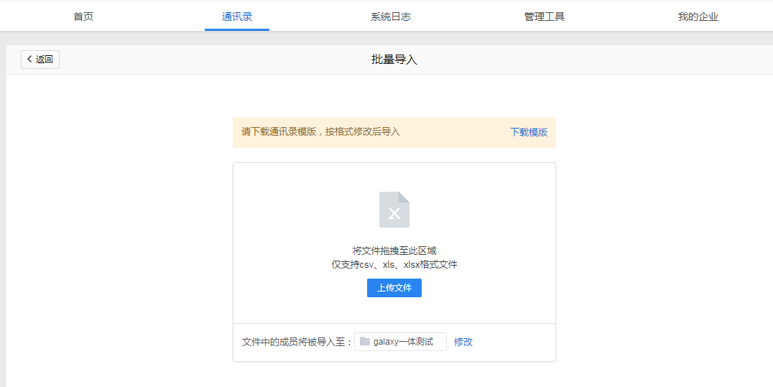The height and width of the screenshot is (387, 773).
Task: Click the empty space above the file icon
Action: click(x=394, y=177)
